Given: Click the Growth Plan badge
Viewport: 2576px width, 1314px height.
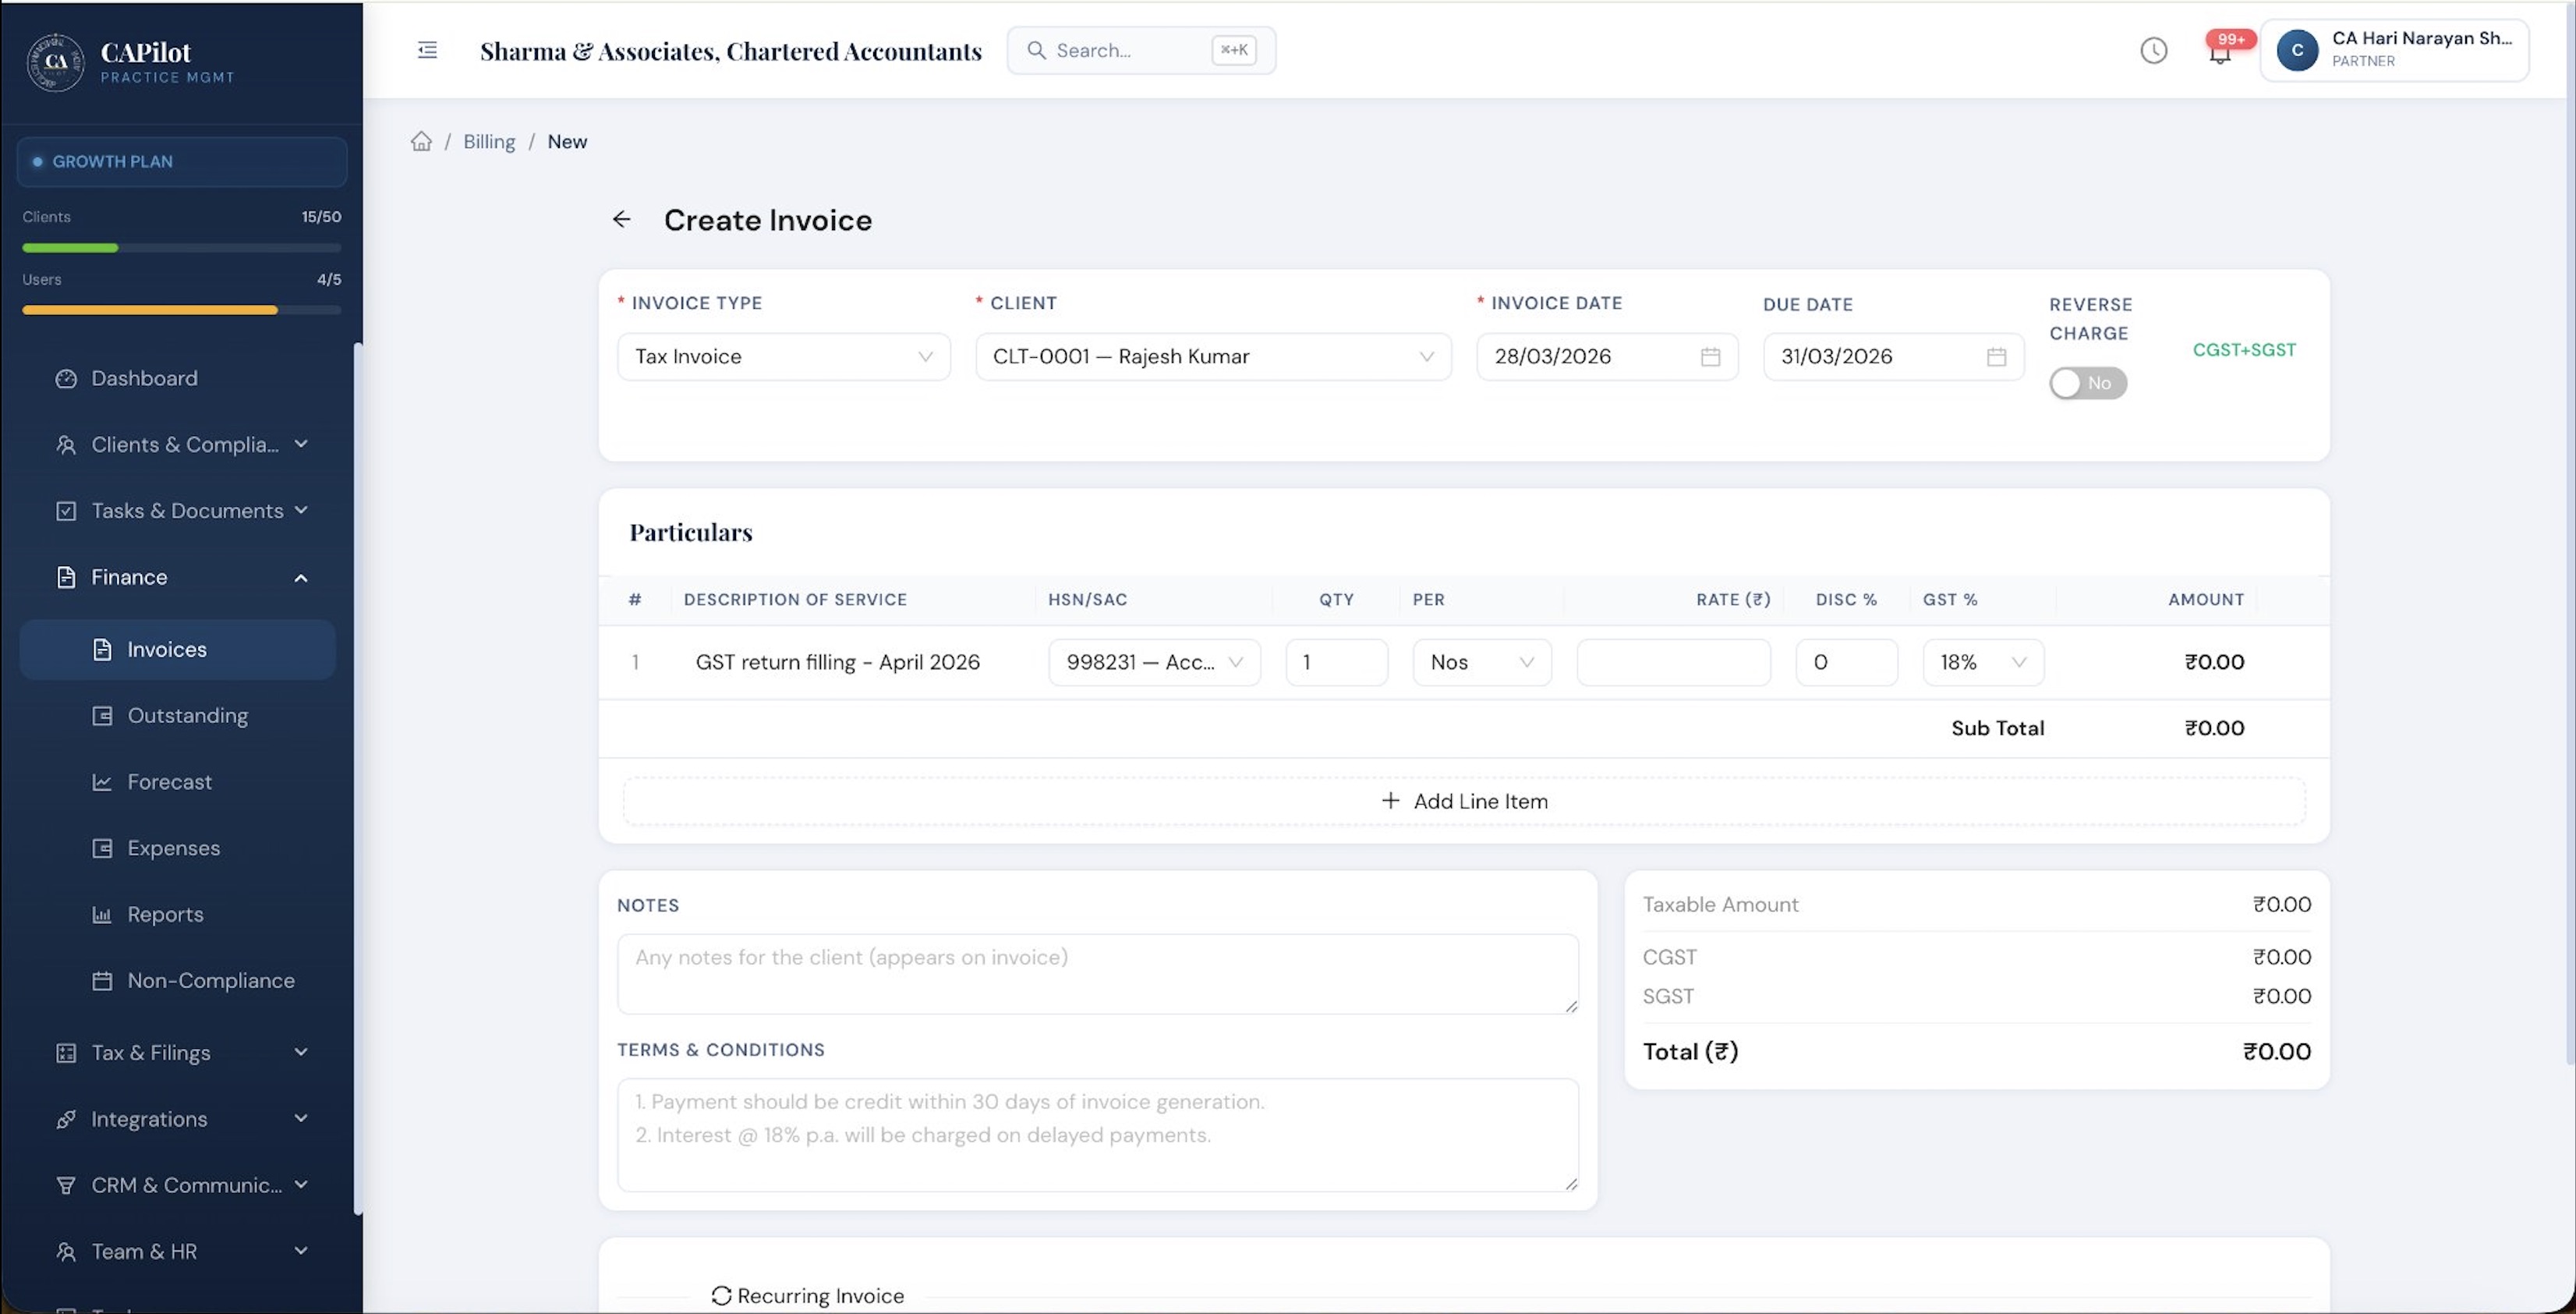Looking at the screenshot, I should coord(182,161).
